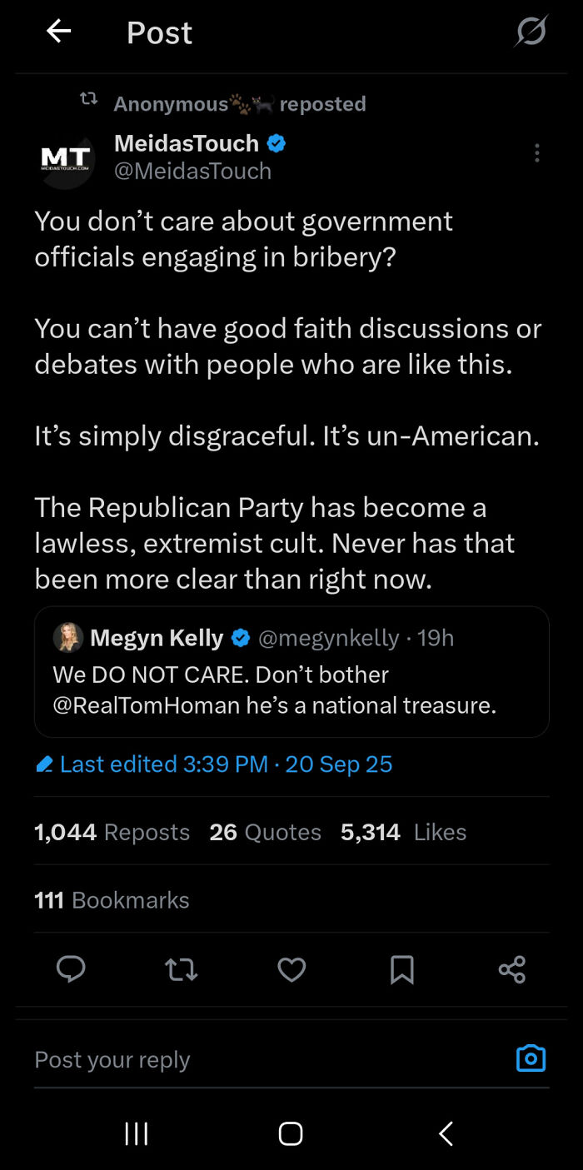Image resolution: width=583 pixels, height=1170 pixels.
Task: Open the three-dot options menu on the post
Action: 537,152
